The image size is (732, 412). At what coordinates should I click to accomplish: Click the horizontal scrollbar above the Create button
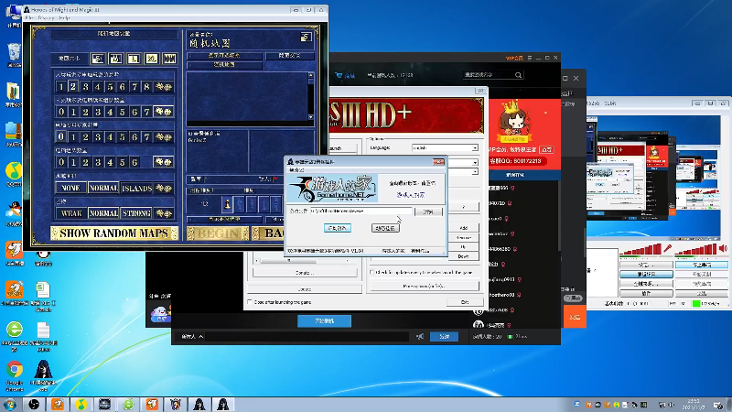[x=306, y=260]
